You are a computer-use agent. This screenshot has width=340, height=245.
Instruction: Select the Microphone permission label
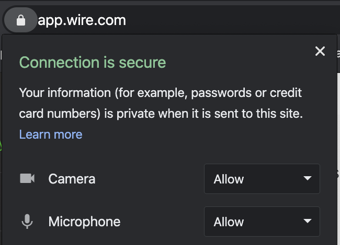[84, 222]
